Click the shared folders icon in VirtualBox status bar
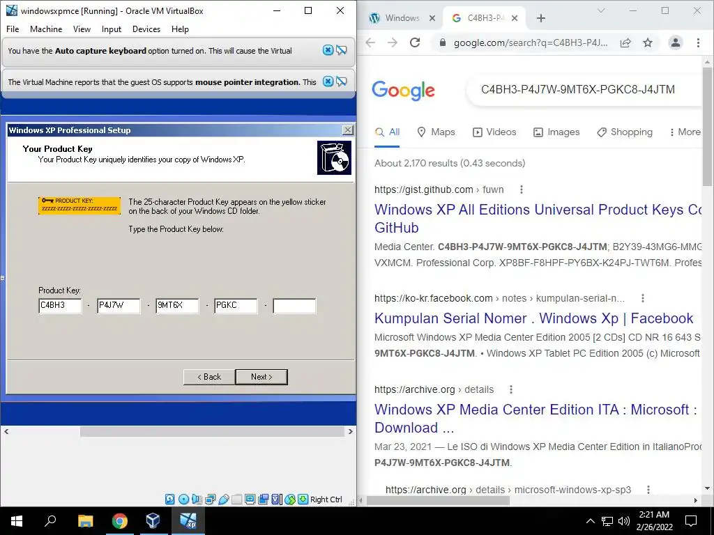The height and width of the screenshot is (535, 714). click(237, 499)
